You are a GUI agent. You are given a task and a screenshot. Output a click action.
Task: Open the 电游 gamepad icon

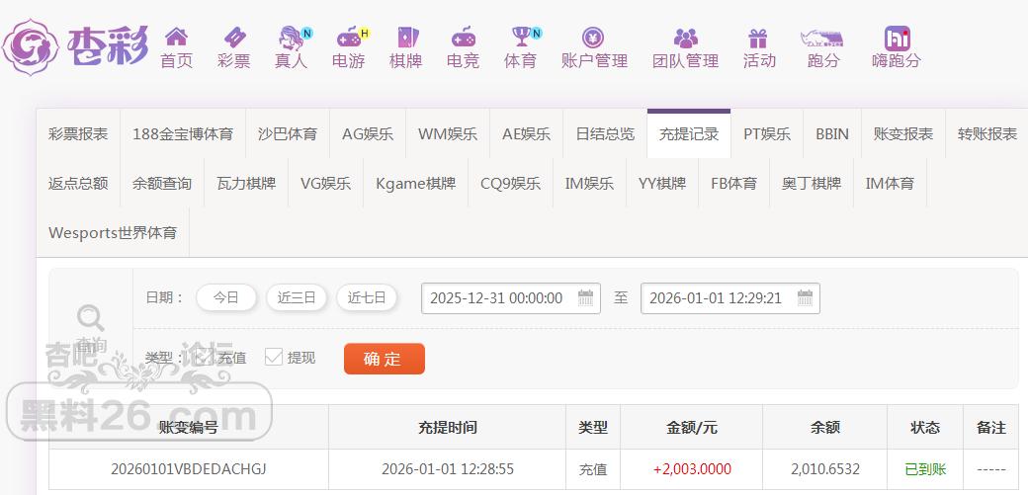pos(348,38)
